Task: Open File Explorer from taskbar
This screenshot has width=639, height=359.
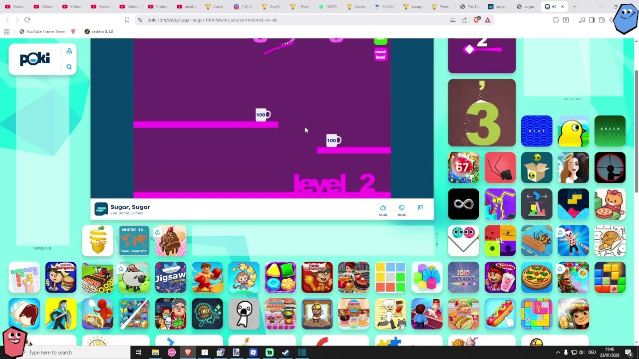Action: tap(155, 353)
